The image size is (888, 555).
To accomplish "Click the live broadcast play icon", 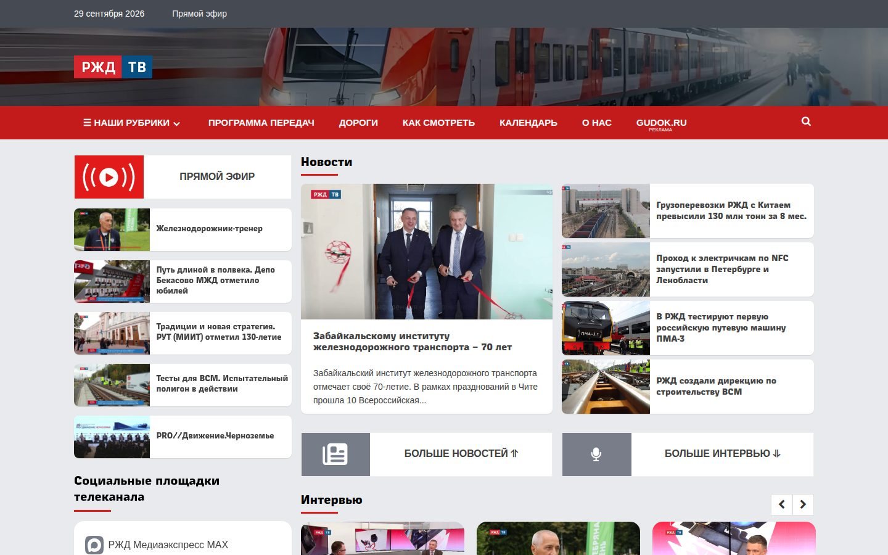I will (x=109, y=177).
